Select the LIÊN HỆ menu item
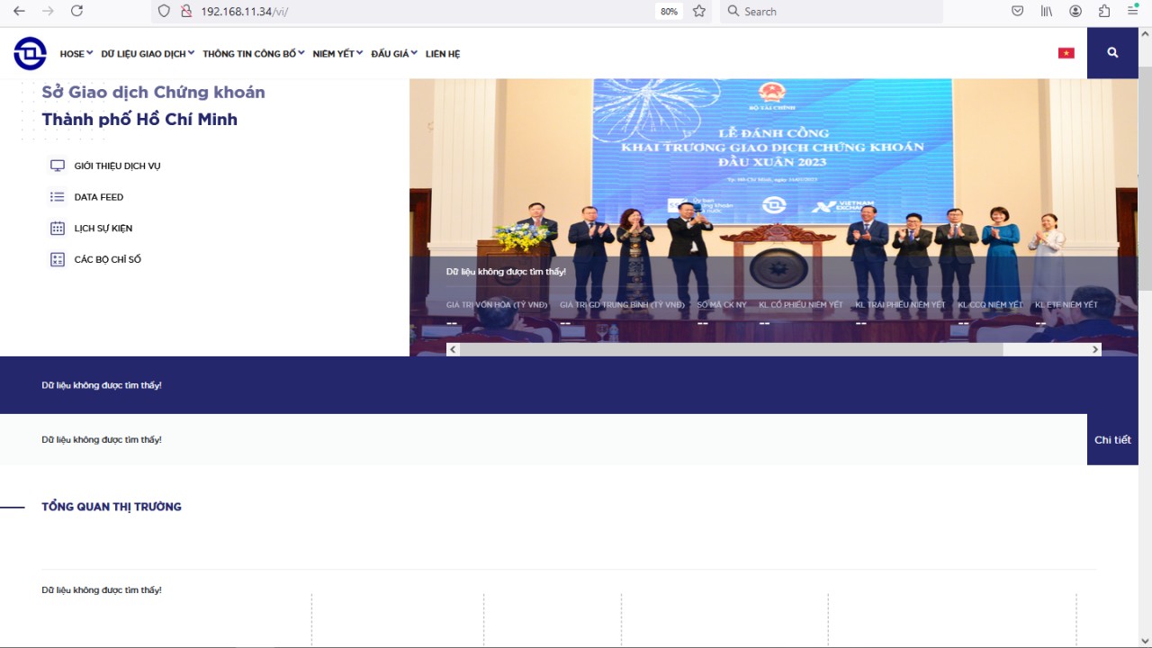The image size is (1152, 648). [x=443, y=53]
